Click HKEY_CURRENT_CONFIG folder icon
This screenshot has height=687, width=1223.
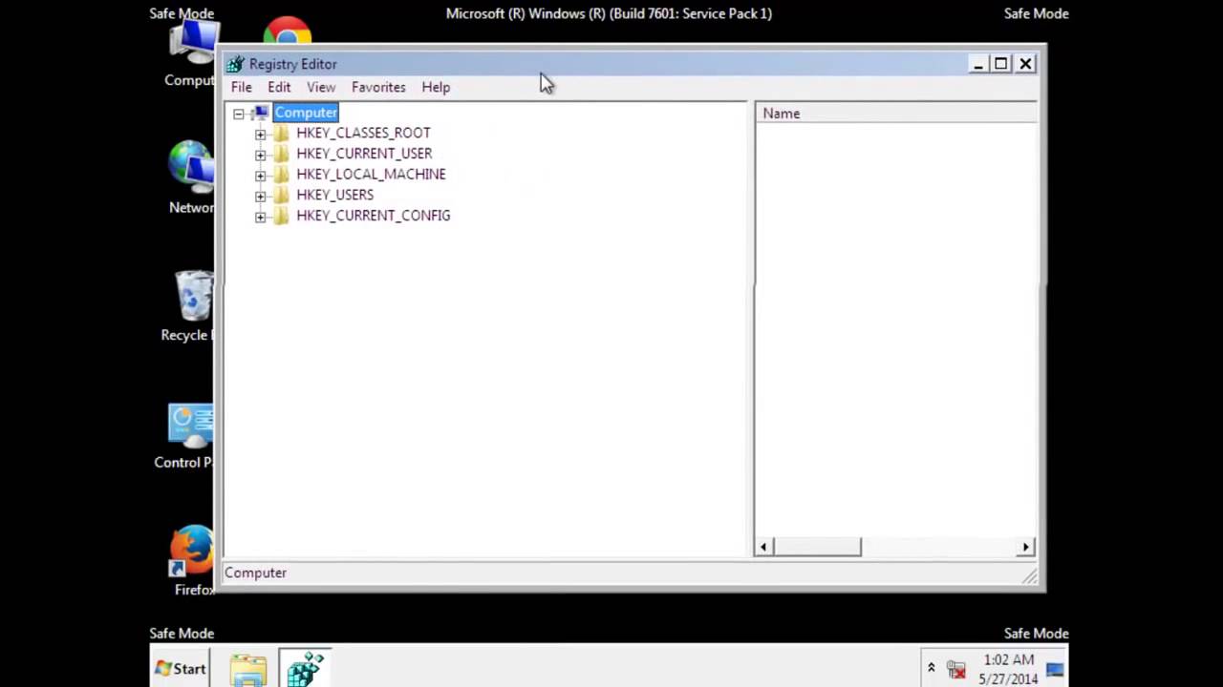[x=281, y=216]
